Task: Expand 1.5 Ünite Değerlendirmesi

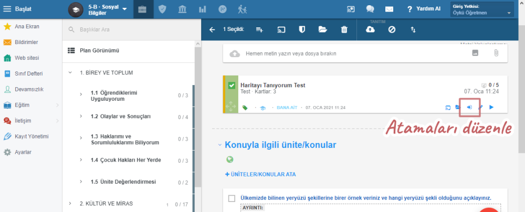Action: (x=81, y=182)
